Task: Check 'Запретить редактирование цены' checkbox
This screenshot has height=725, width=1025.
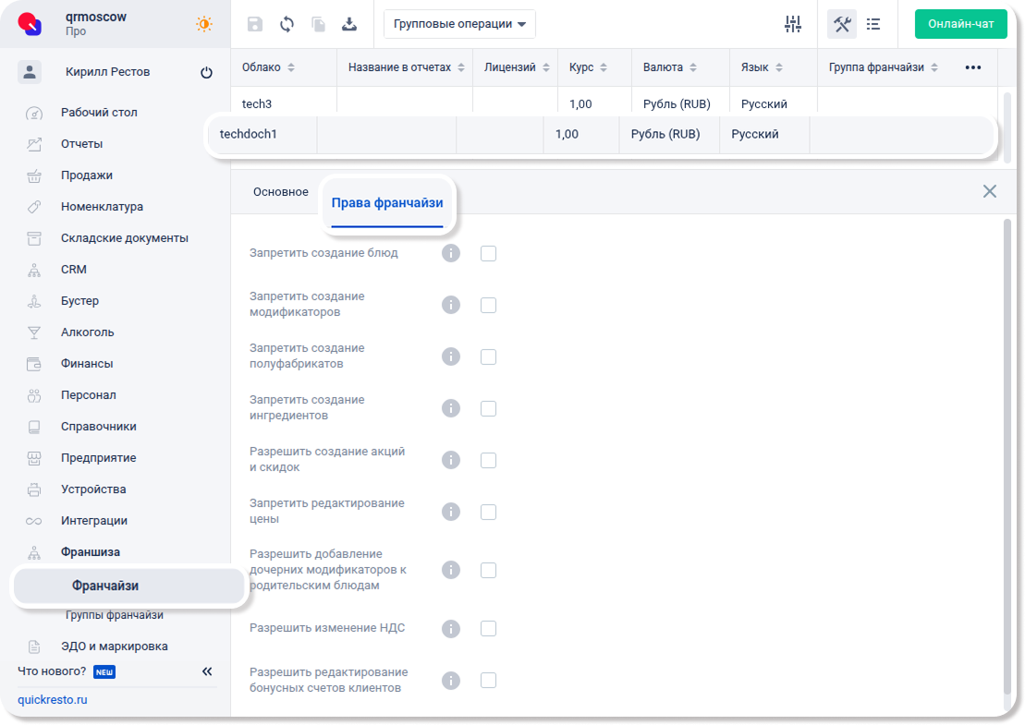Action: 489,512
